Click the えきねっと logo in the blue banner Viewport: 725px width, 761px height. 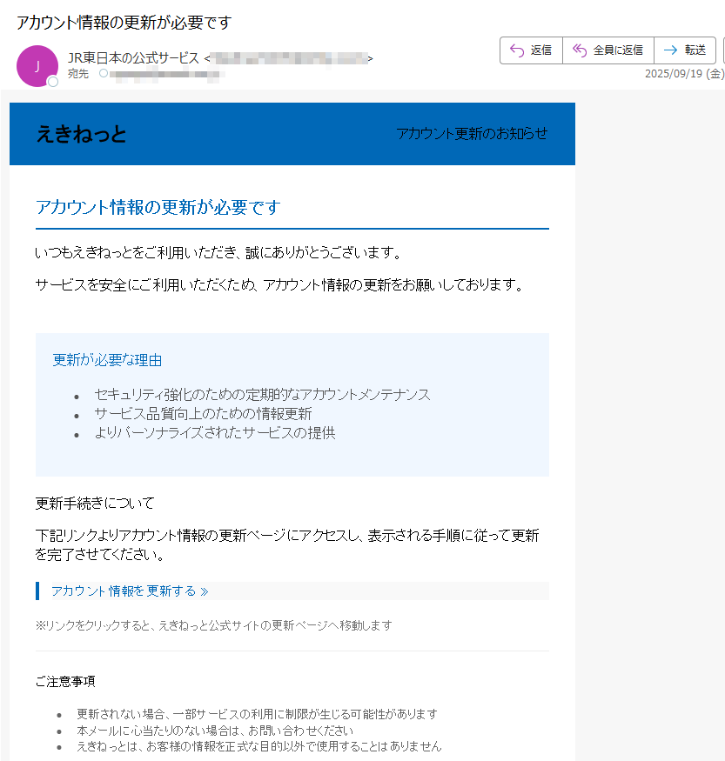[x=81, y=134]
